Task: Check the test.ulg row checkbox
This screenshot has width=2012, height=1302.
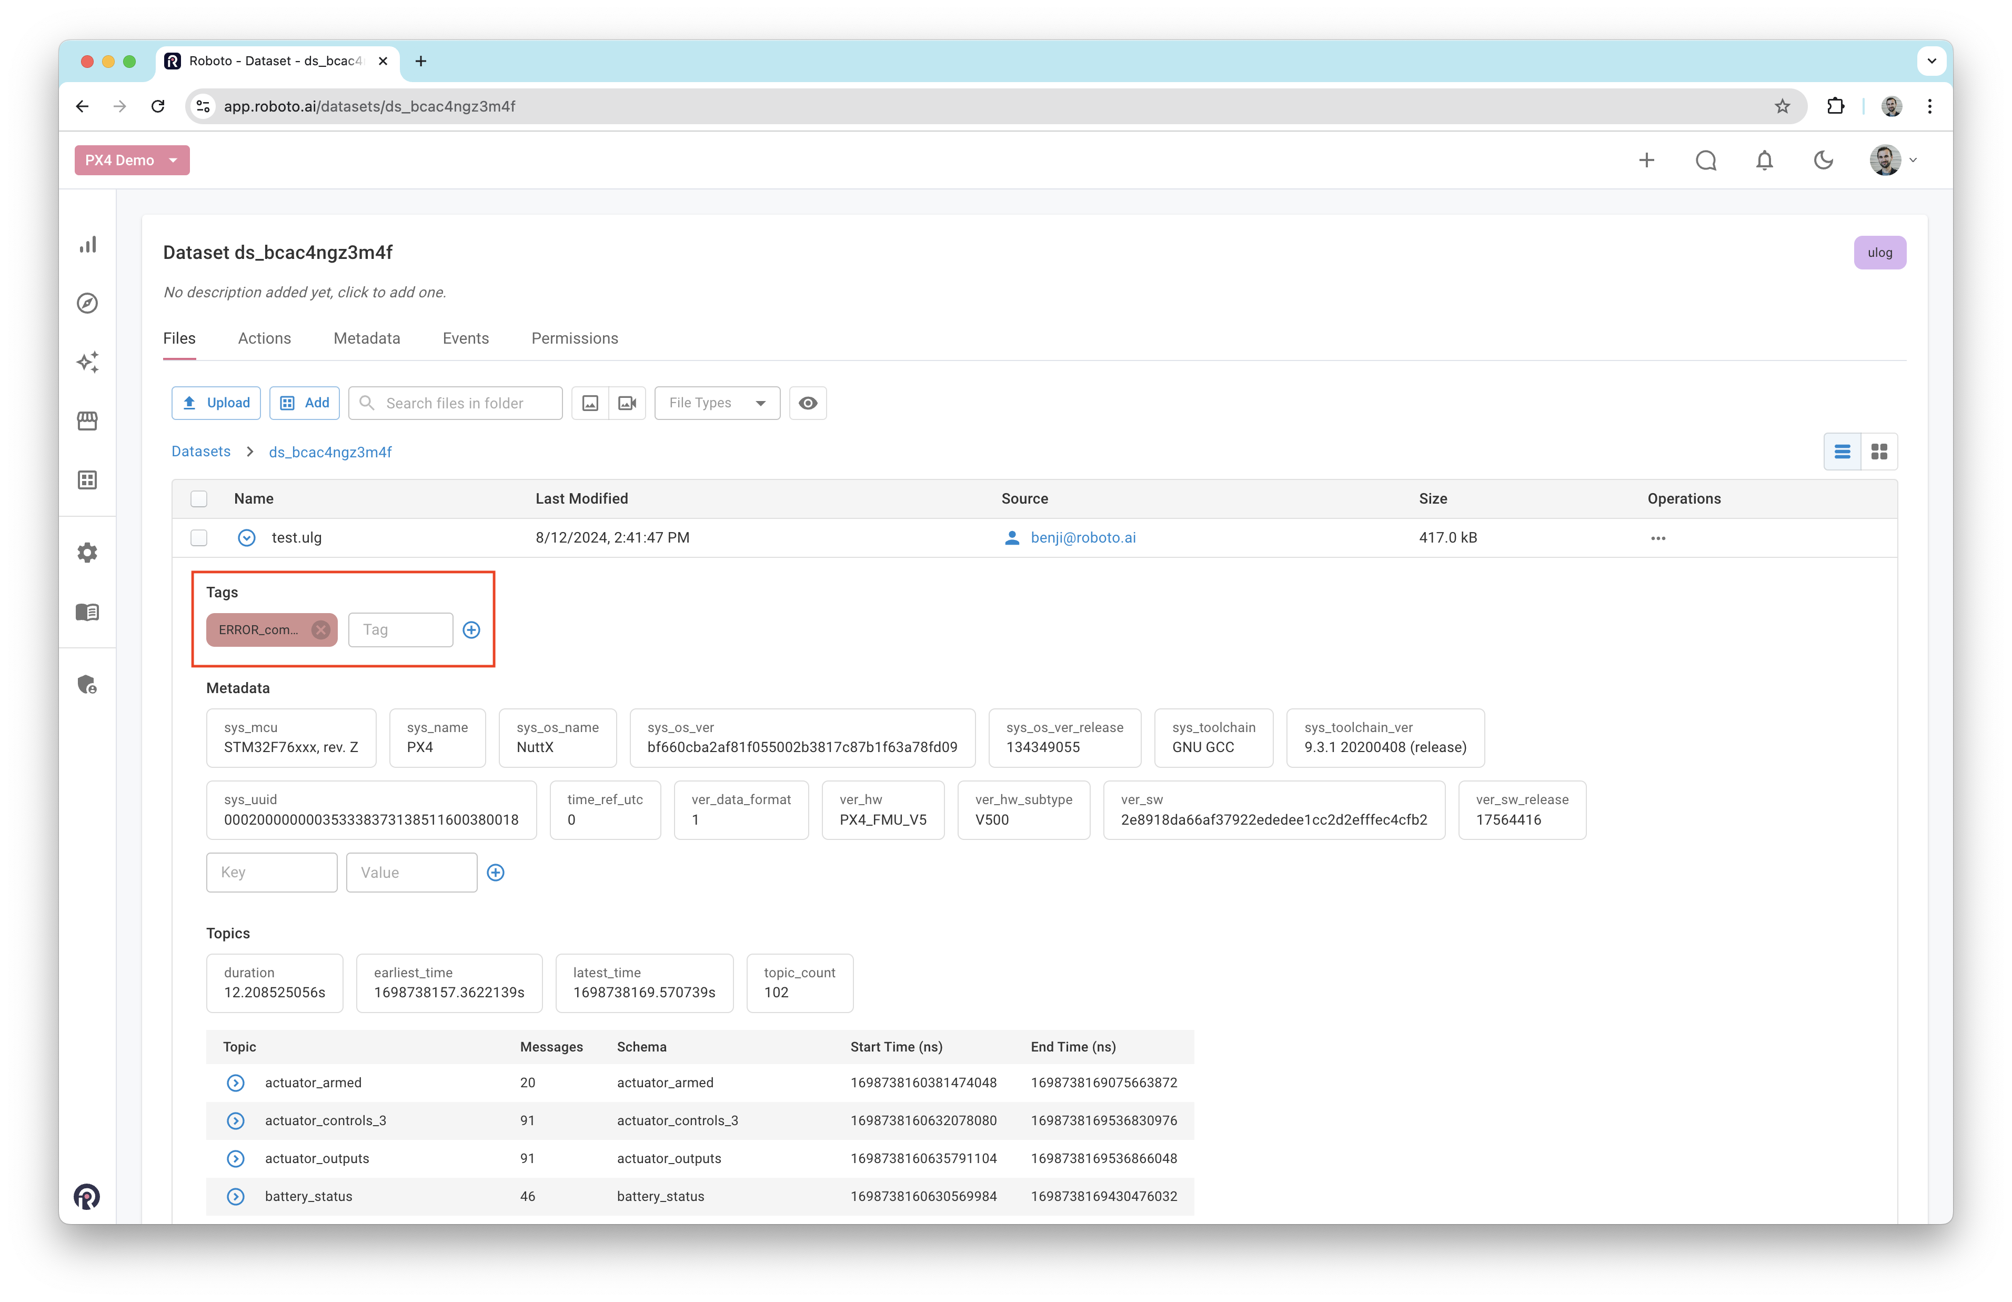Action: pyautogui.click(x=198, y=538)
